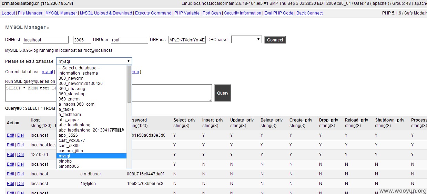
Task: Select information_schema in database list
Action: pos(92,73)
